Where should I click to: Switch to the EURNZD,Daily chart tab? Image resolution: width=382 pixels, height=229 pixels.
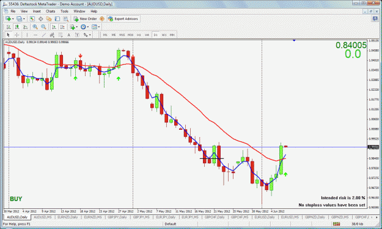pyautogui.click(x=68, y=217)
